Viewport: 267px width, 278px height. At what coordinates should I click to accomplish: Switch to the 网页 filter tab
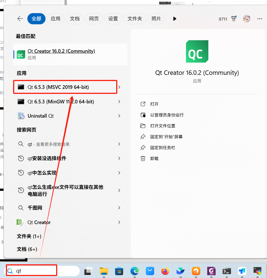click(x=94, y=19)
